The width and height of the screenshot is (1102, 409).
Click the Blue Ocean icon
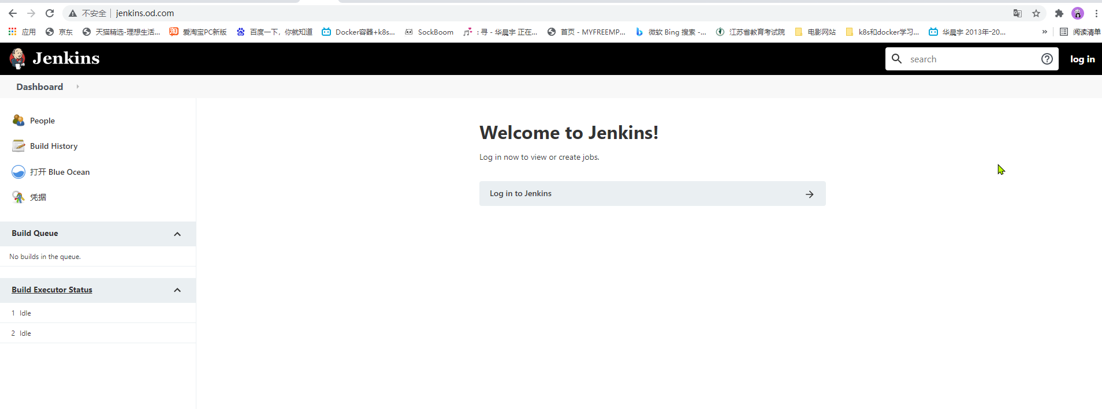click(x=18, y=171)
